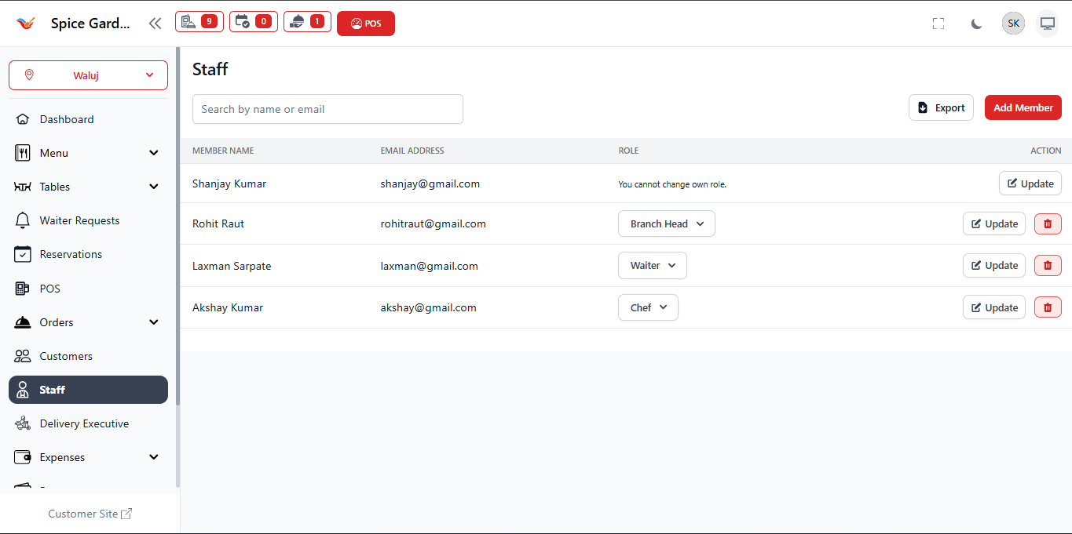Collapse the sidebar with double chevron
Screen dimensions: 1072x534
155,23
